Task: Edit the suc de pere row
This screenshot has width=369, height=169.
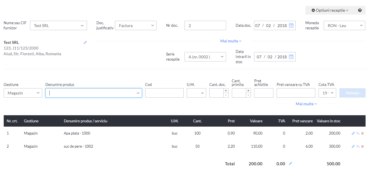Action: coord(353,146)
